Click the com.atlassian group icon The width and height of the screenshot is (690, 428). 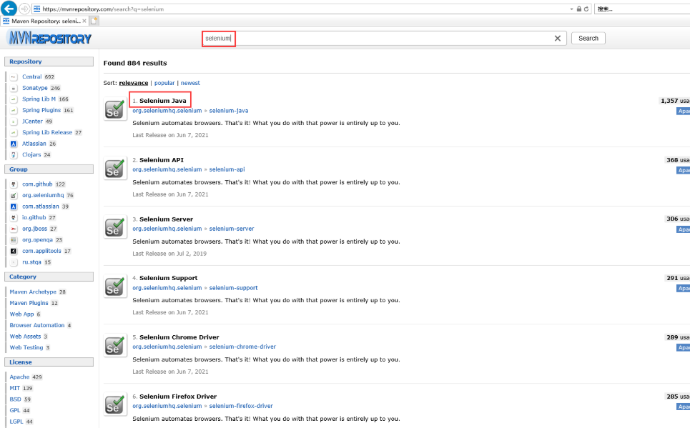pos(13,206)
